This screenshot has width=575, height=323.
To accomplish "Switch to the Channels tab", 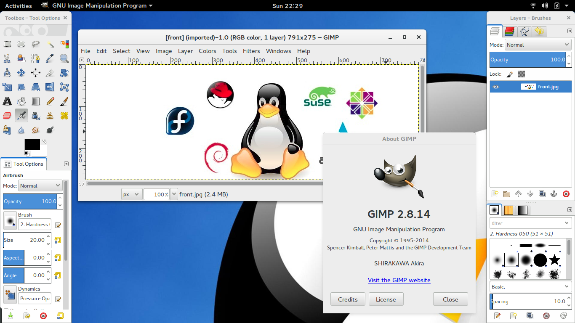I will [x=509, y=32].
